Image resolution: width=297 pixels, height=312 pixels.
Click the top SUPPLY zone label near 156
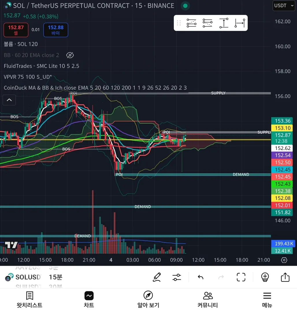tap(218, 93)
